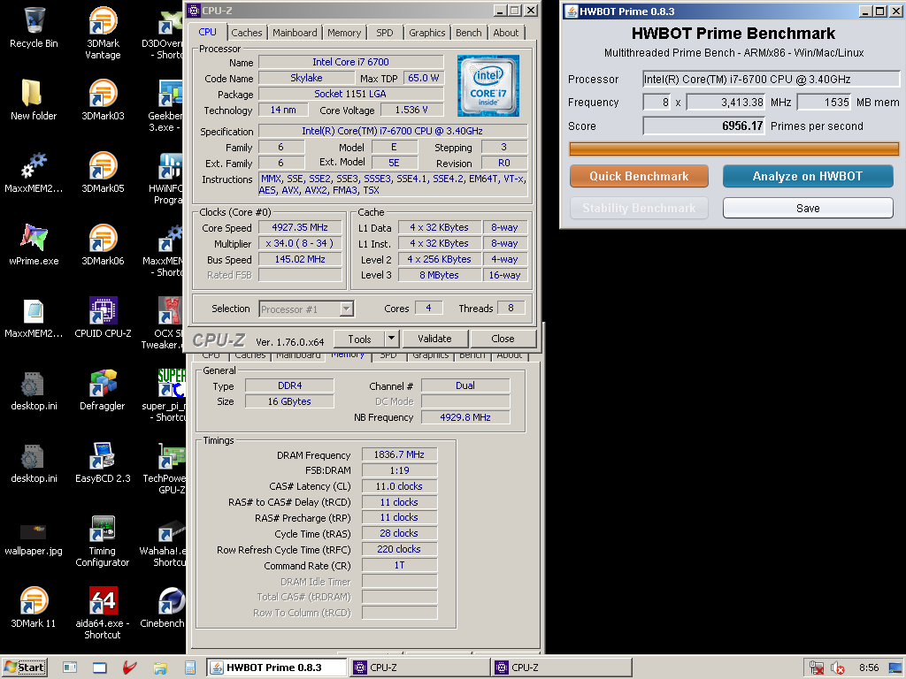
Task: Open the wallpaper.jpg file
Action: click(34, 538)
